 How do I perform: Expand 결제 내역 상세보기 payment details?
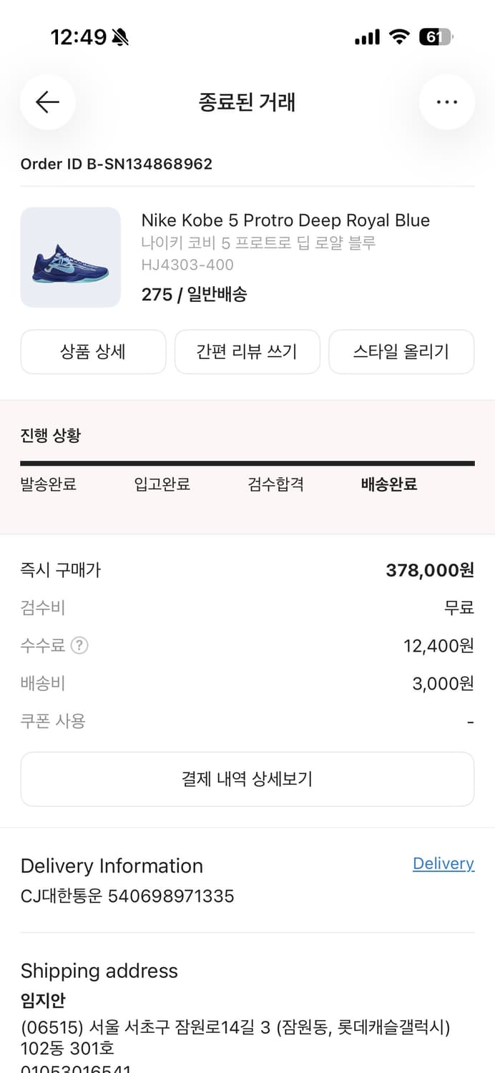[x=247, y=779]
